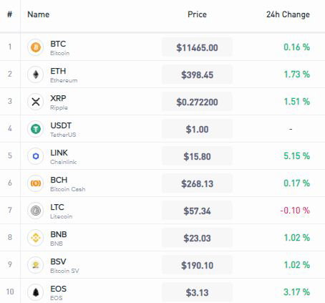Sort by the Name column header
Screen dimensions: 325x303
pyautogui.click(x=39, y=14)
